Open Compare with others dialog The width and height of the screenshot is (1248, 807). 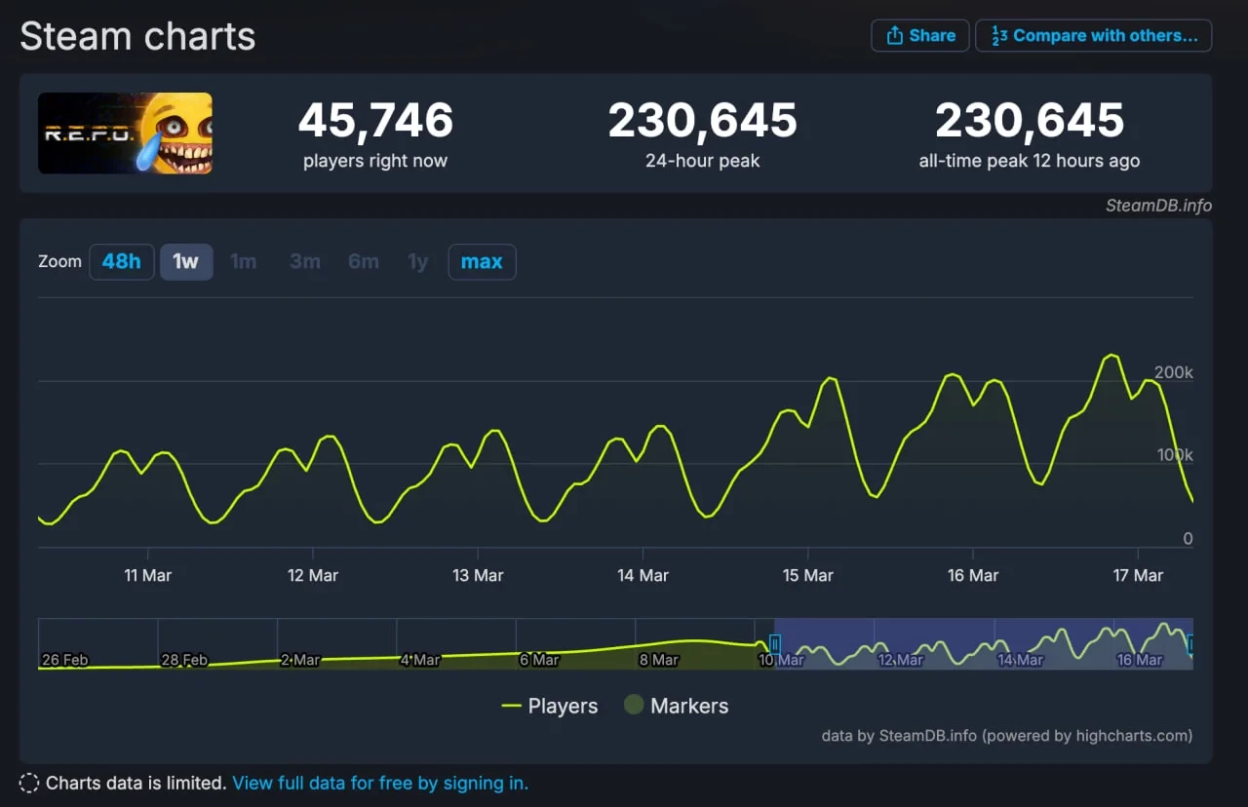pyautogui.click(x=1093, y=36)
